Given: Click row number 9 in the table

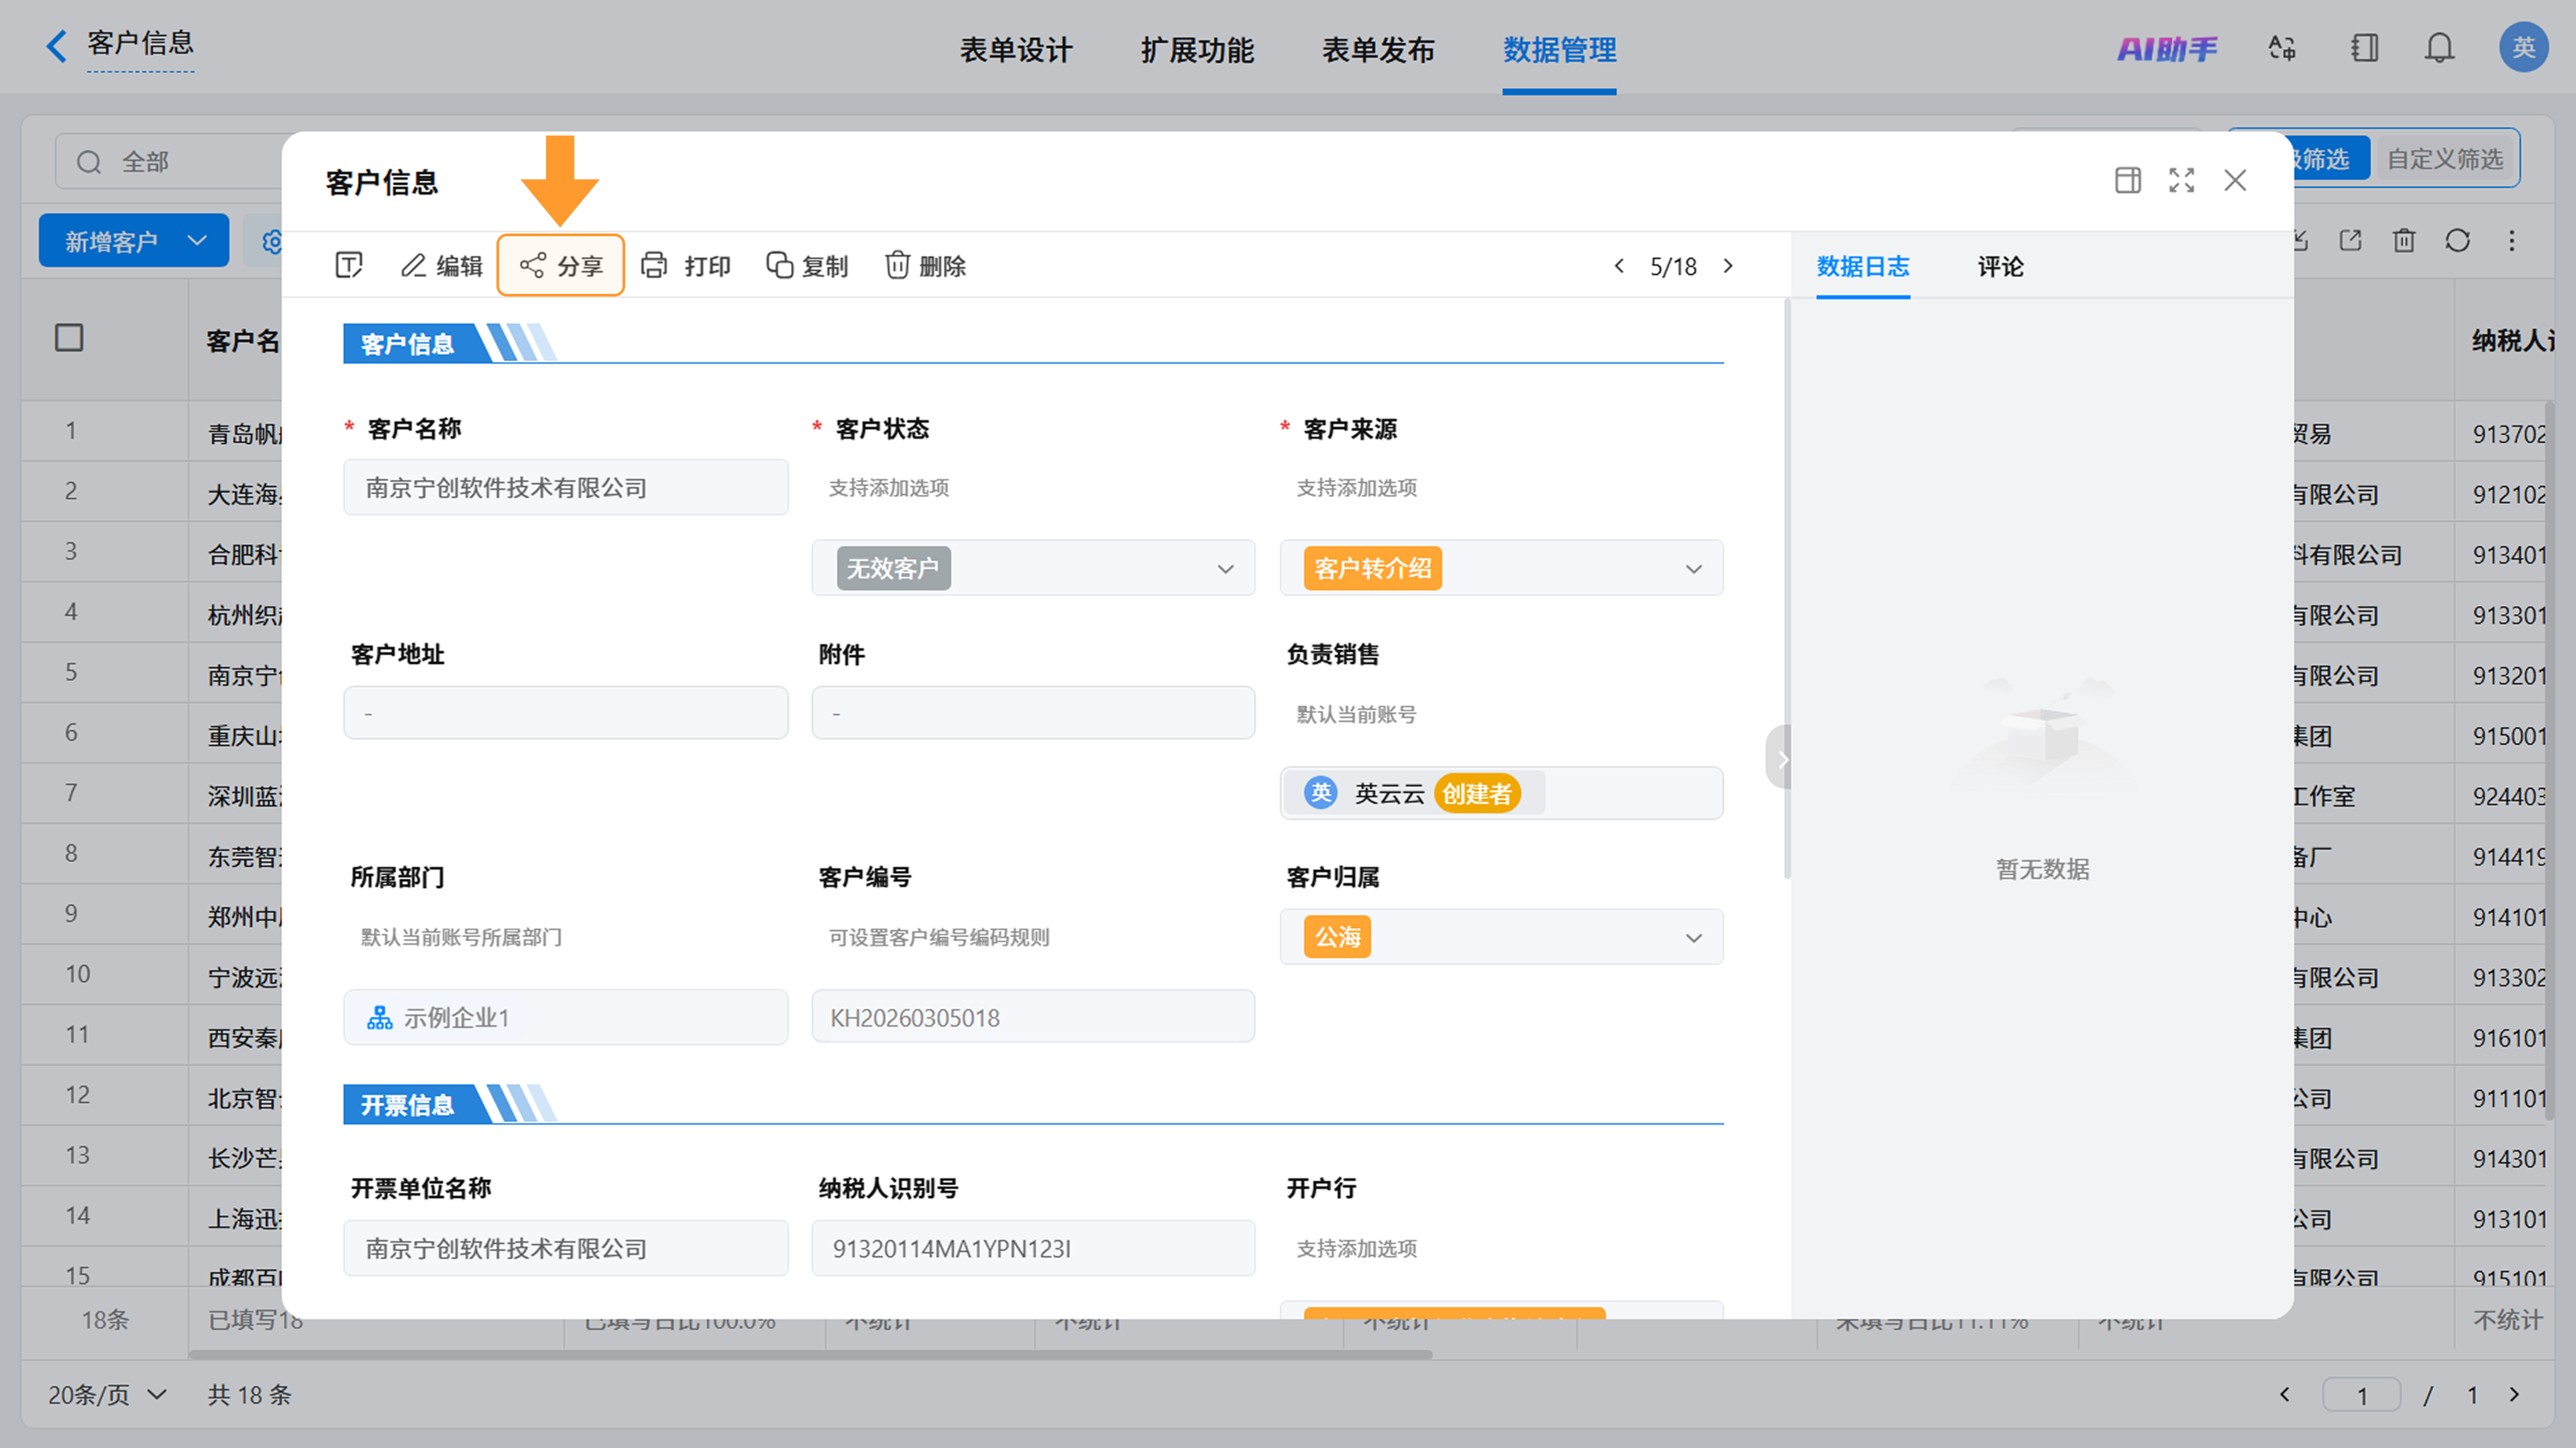Looking at the screenshot, I should click(x=71, y=913).
